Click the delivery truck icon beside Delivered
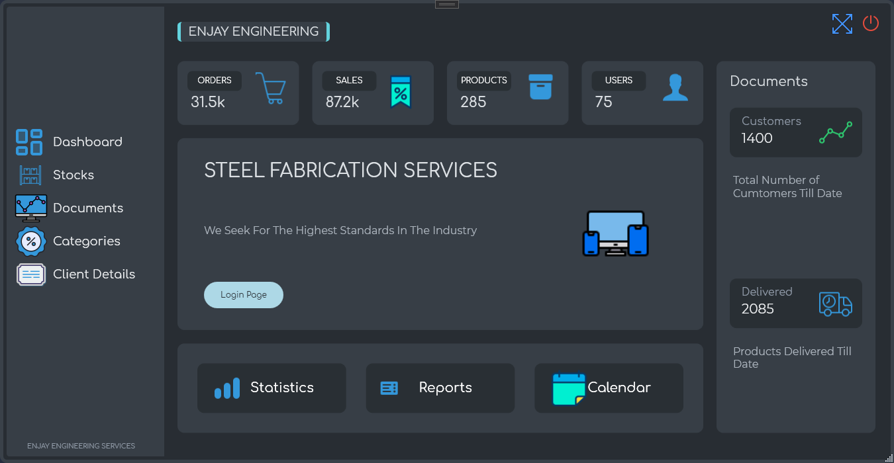The width and height of the screenshot is (894, 463). pyautogui.click(x=835, y=304)
